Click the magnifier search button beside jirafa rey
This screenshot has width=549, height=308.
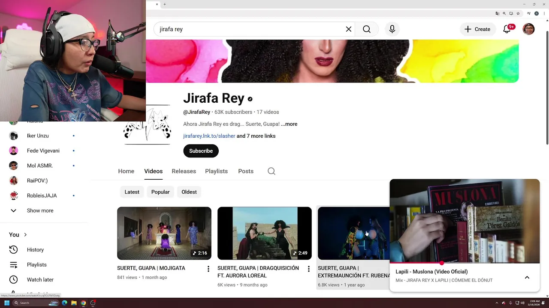click(x=367, y=29)
